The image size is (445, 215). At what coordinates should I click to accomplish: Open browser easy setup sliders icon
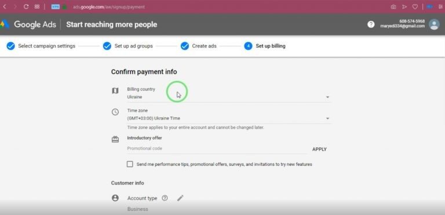(440, 7)
